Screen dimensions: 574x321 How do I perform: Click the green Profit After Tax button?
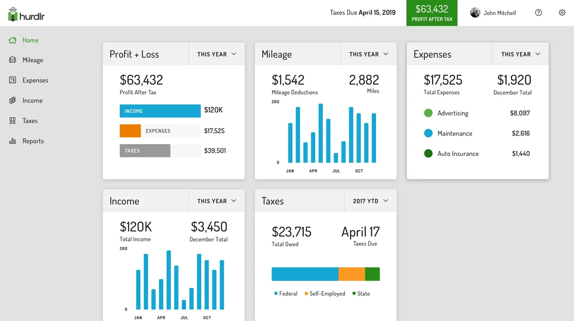[432, 13]
